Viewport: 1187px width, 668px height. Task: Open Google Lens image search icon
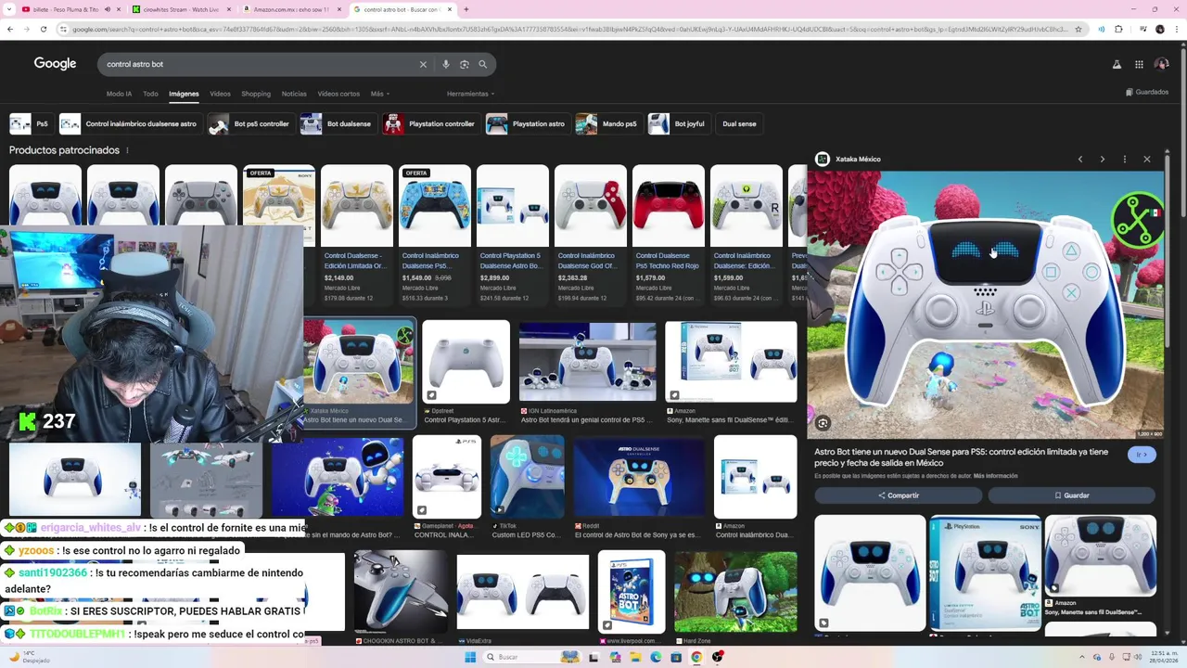(x=465, y=64)
